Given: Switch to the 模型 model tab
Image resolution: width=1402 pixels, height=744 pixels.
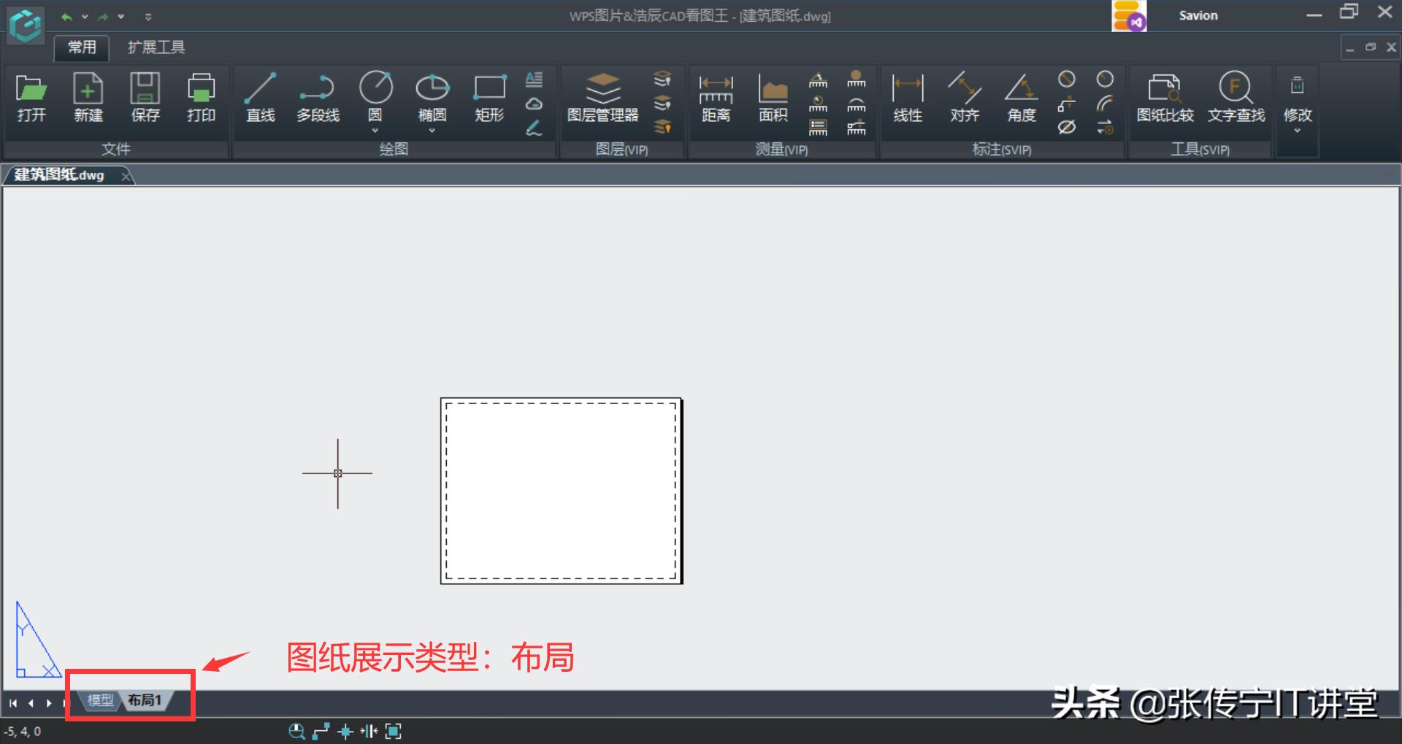Looking at the screenshot, I should 99,700.
